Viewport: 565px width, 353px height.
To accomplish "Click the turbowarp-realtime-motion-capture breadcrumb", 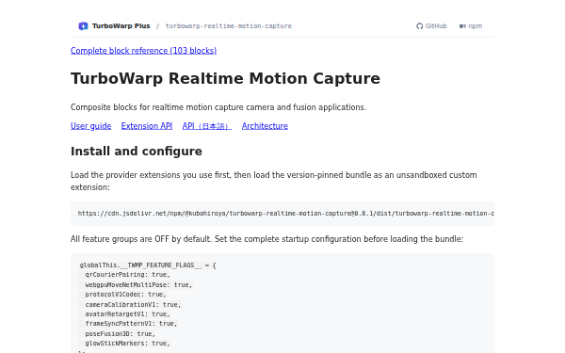I will pos(229,26).
